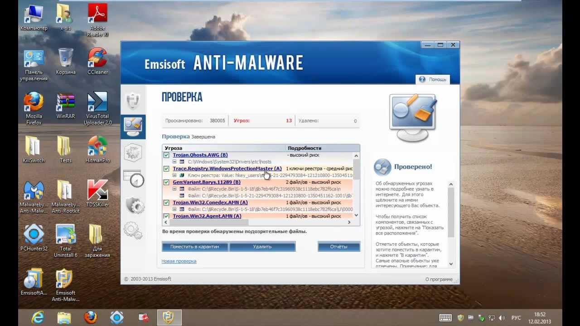Click the Отчёты button
580x326 pixels.
[339, 247]
